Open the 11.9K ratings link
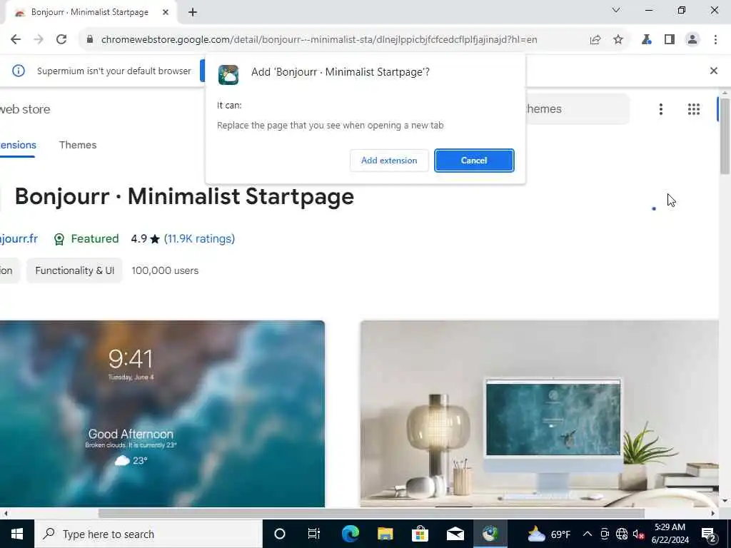 [x=200, y=238]
